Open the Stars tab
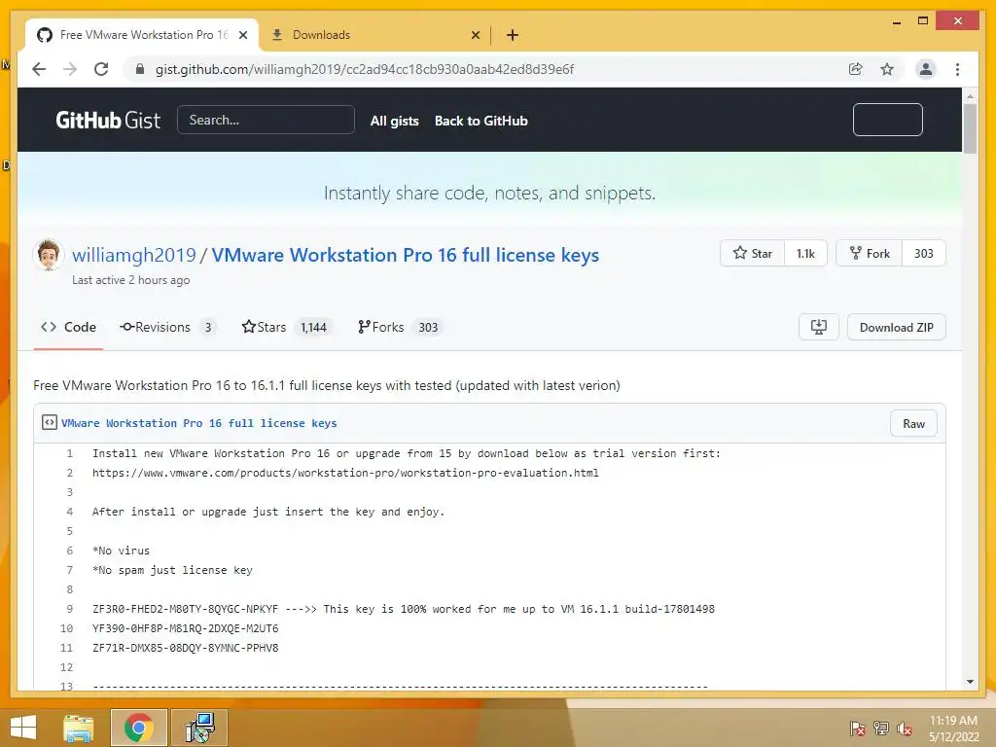This screenshot has height=747, width=996. click(287, 327)
